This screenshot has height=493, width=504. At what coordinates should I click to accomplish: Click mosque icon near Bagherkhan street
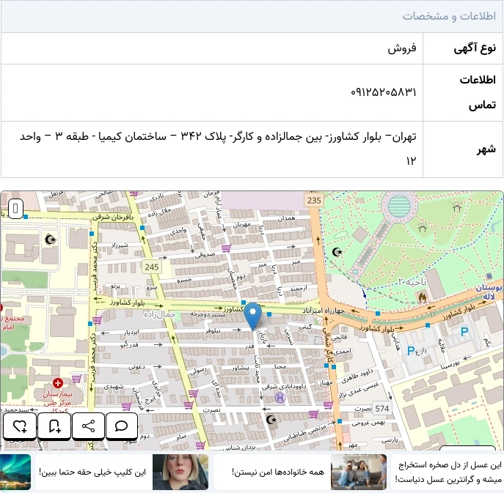coord(50,239)
